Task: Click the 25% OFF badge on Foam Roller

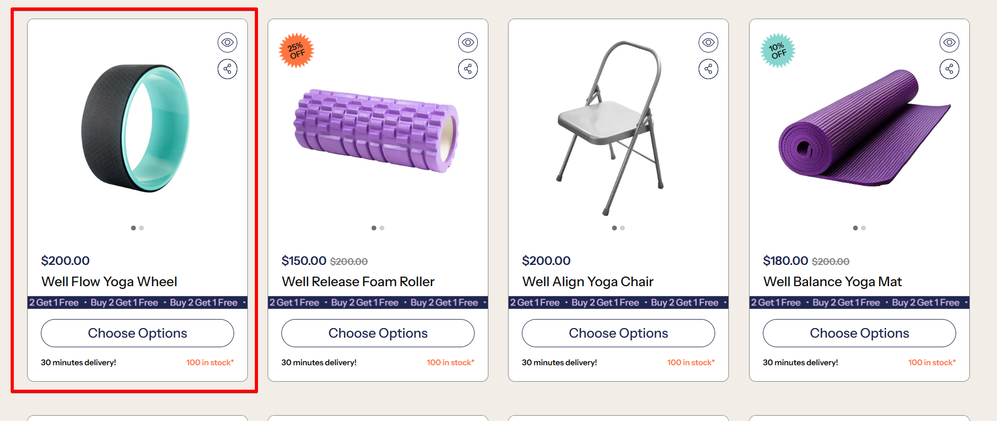Action: 297,50
